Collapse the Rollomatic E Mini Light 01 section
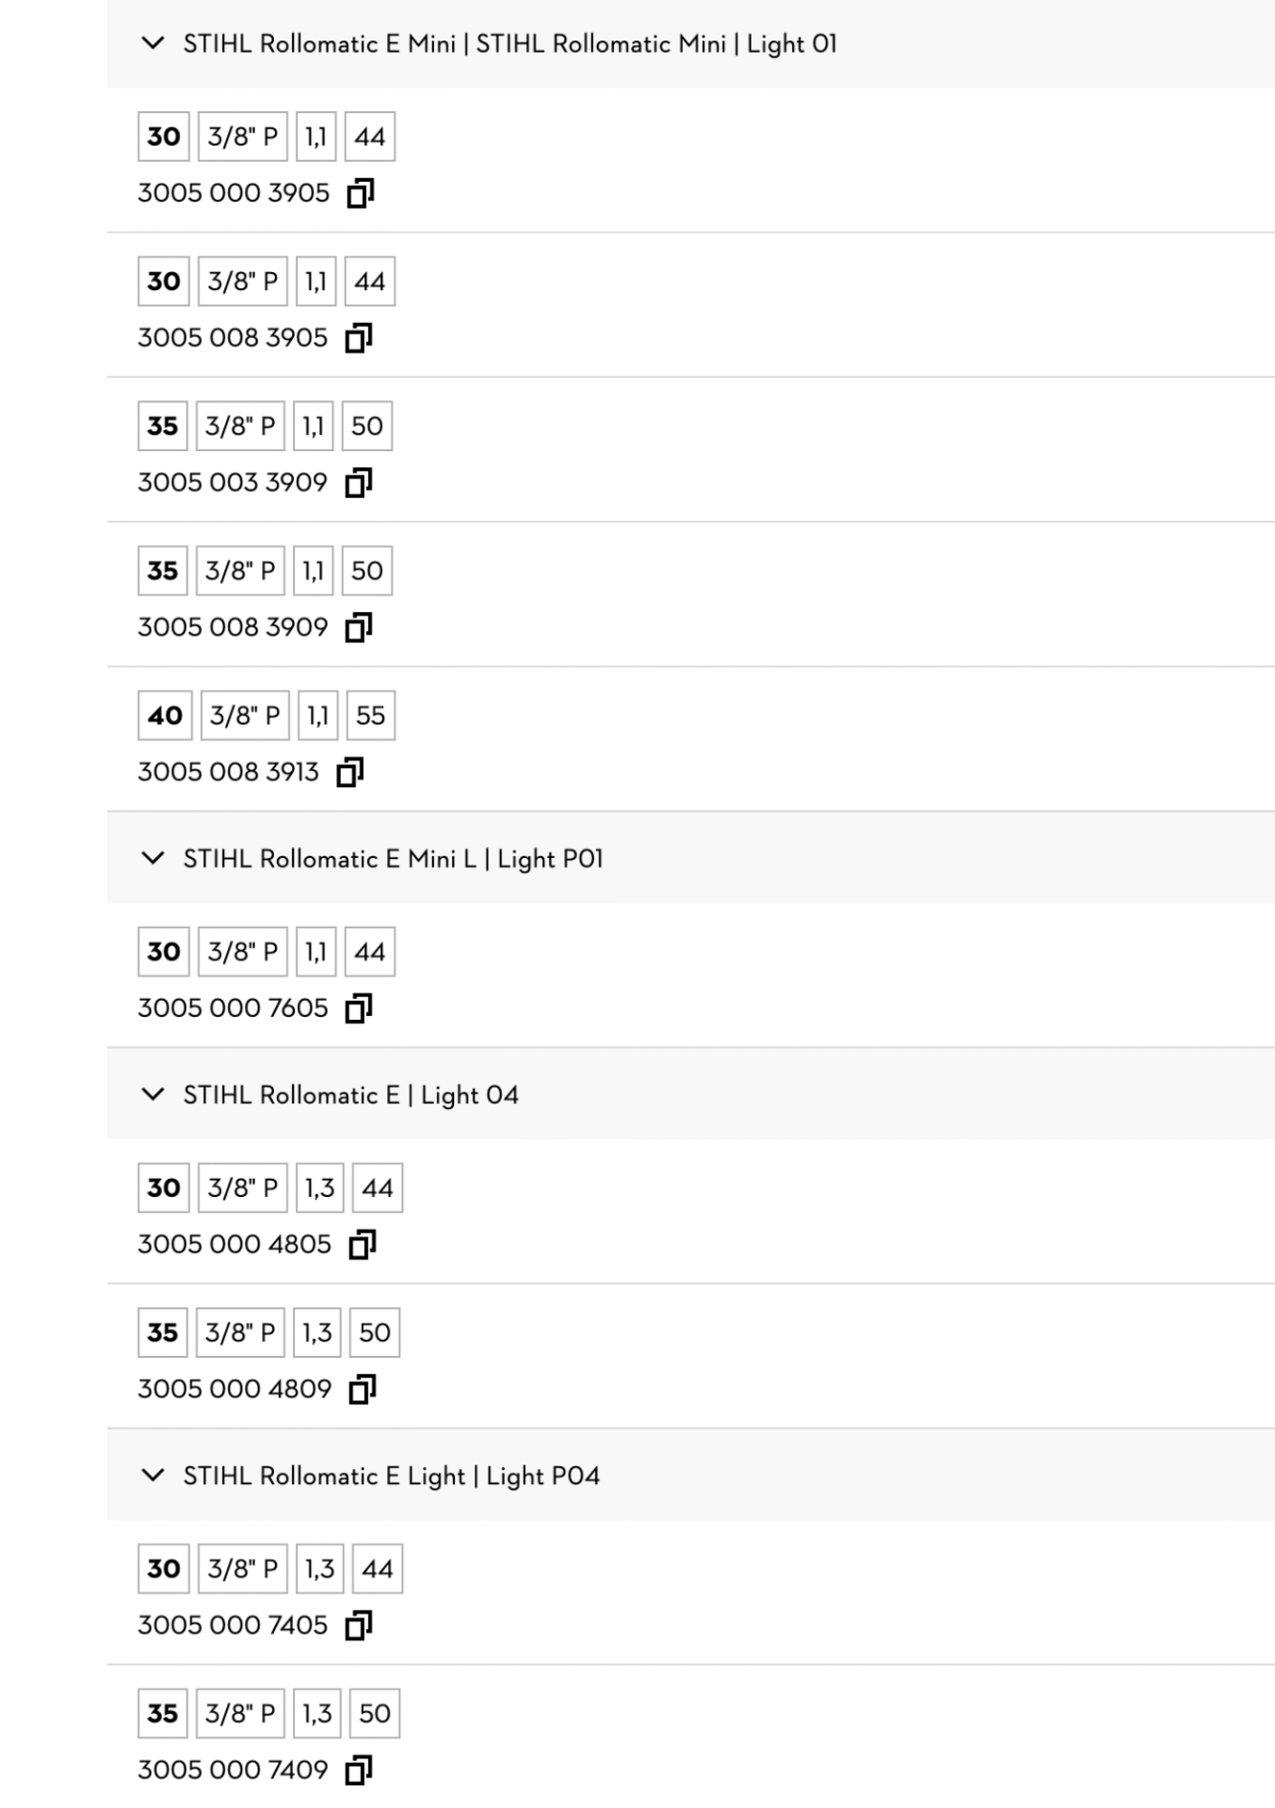This screenshot has width=1275, height=1808. tap(152, 43)
